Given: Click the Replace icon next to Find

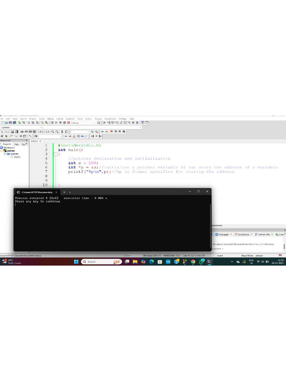Looking at the screenshot, I should coord(46,122).
